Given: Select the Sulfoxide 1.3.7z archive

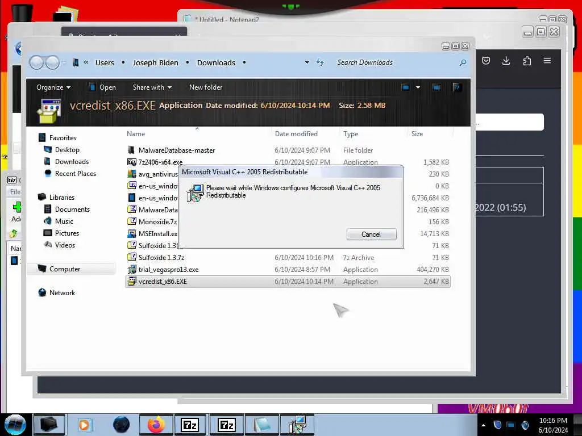Looking at the screenshot, I should click(x=161, y=258).
